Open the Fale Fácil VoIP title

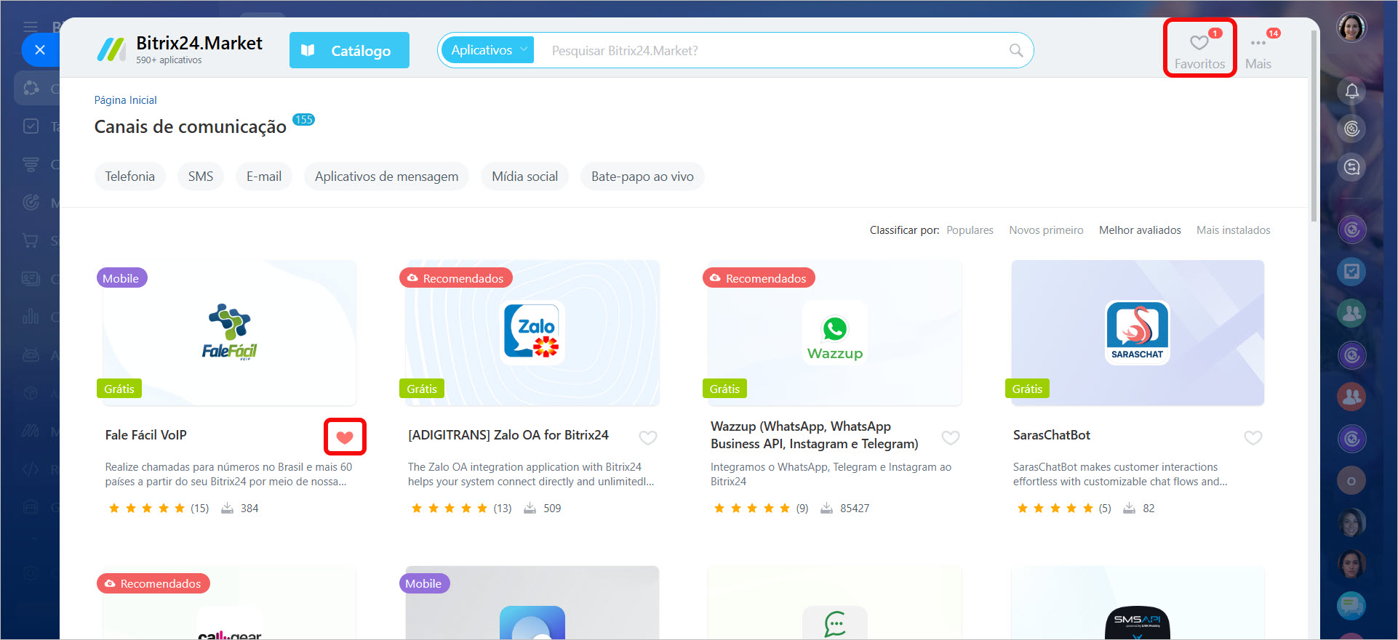[145, 435]
